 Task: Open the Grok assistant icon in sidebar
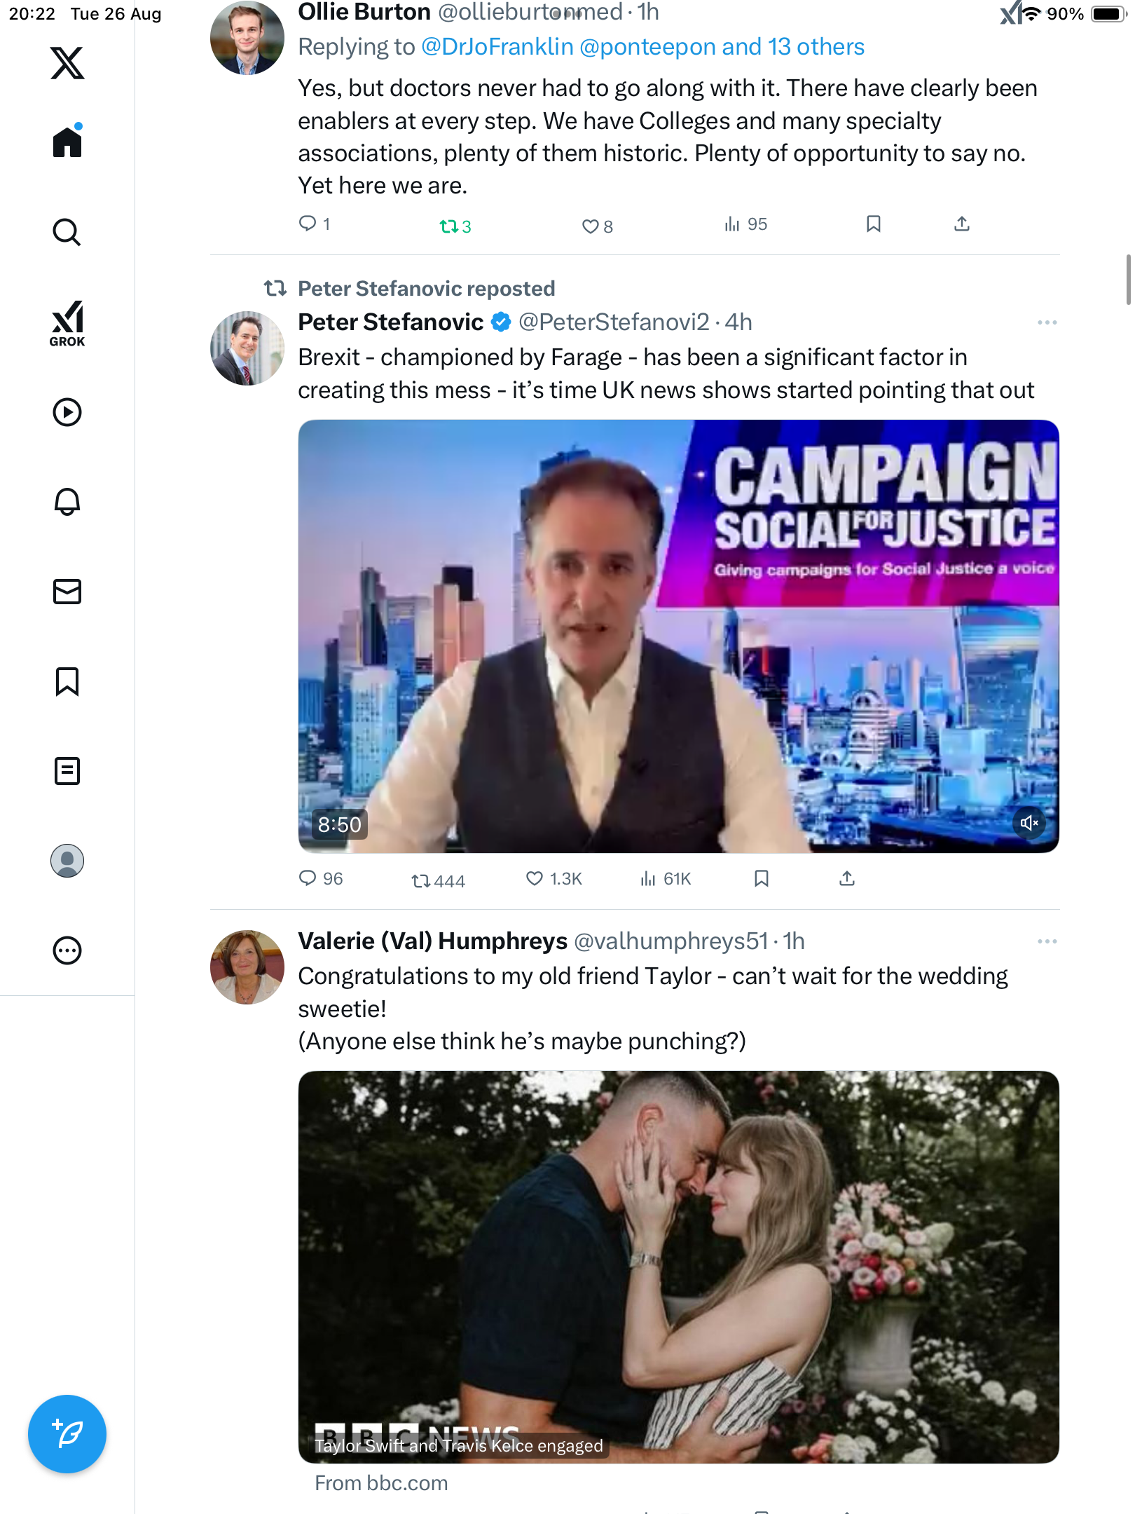pos(67,323)
